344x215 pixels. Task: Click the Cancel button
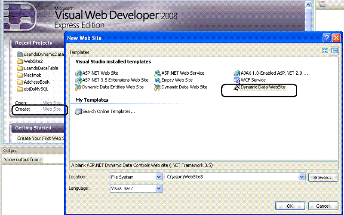tap(323, 206)
